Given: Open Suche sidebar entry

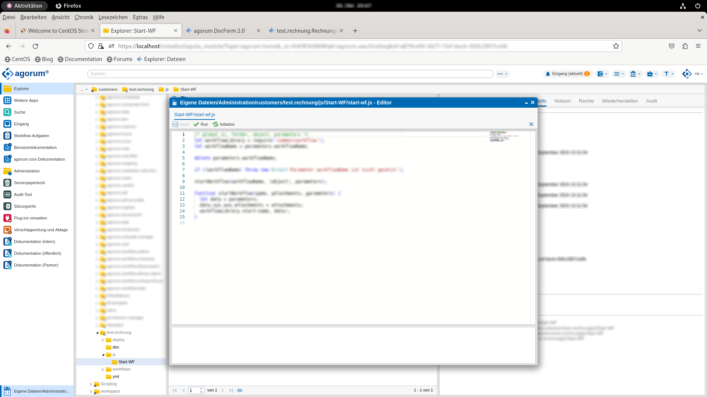Looking at the screenshot, I should pyautogui.click(x=37, y=112).
